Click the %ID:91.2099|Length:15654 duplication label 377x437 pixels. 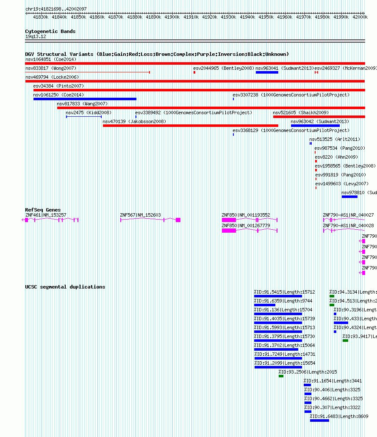pyautogui.click(x=285, y=363)
